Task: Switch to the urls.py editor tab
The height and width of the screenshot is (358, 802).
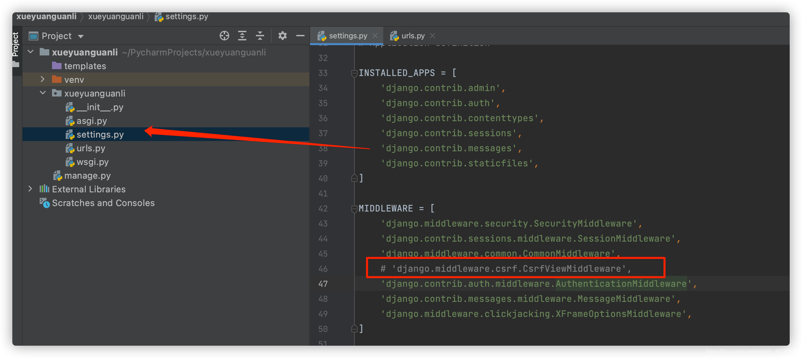Action: point(413,36)
